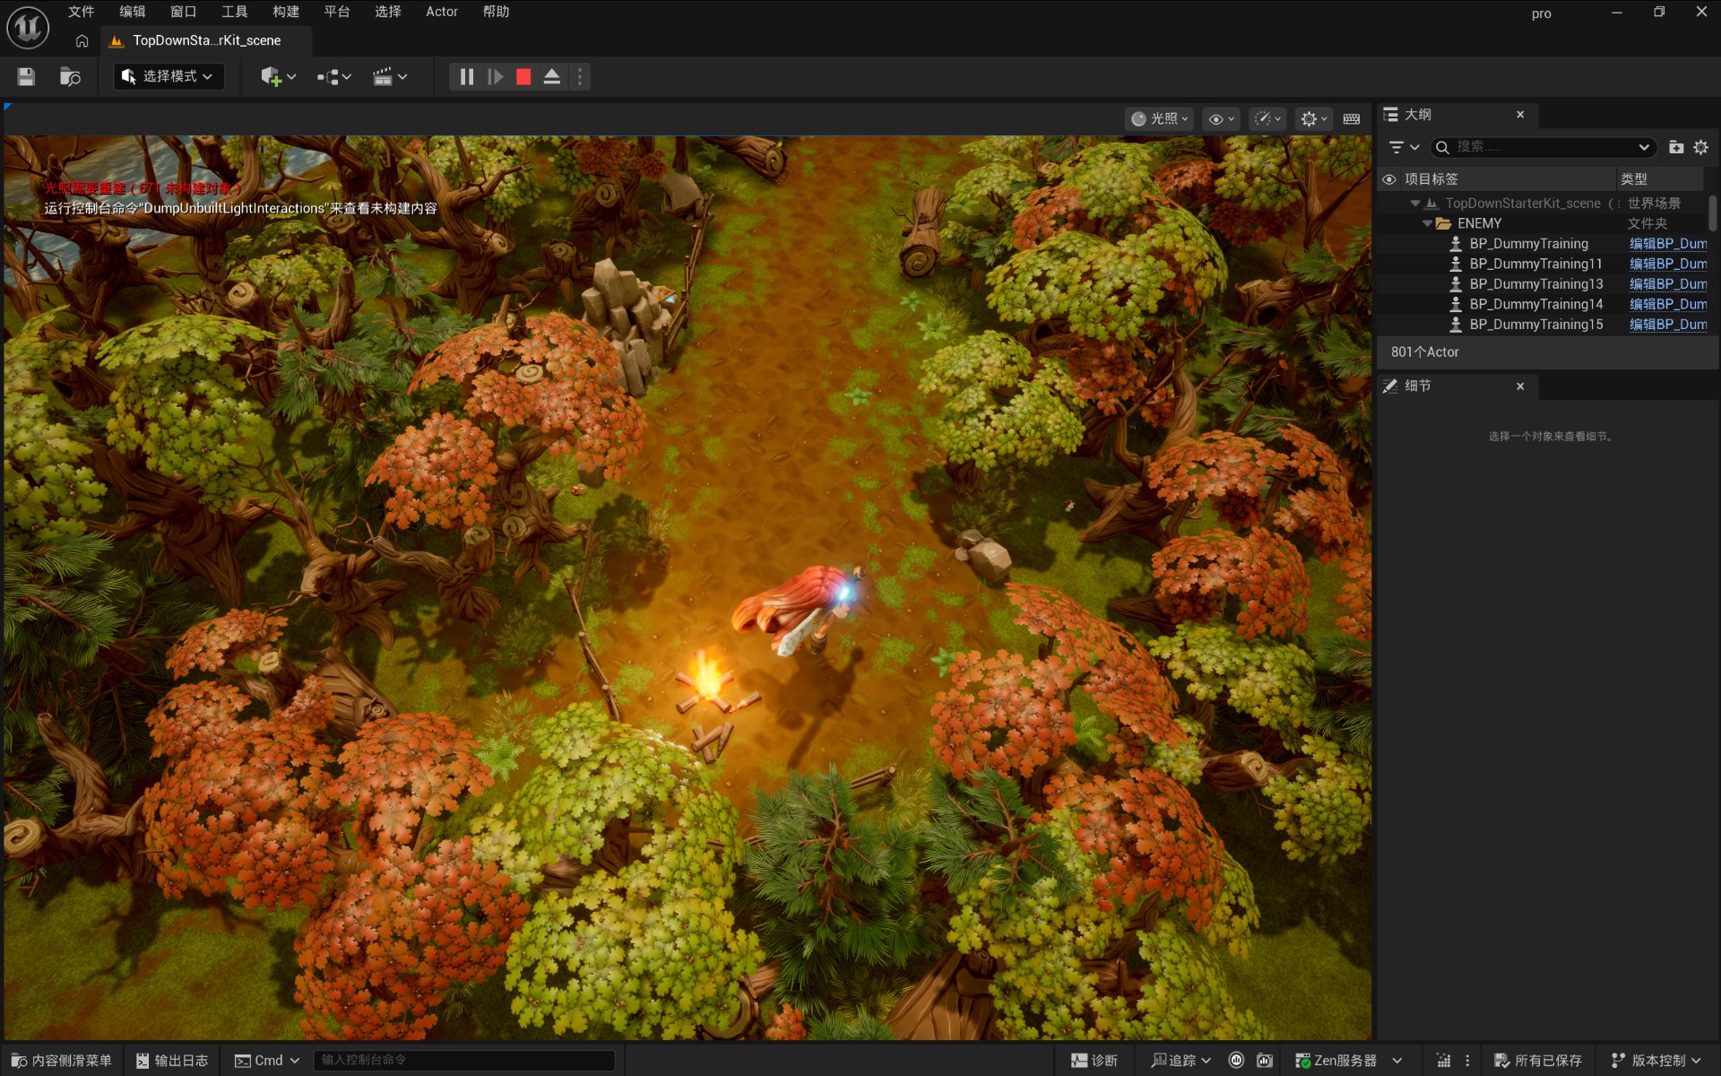Viewport: 1721px width, 1076px height.
Task: Select BP_DummyTraining14 in the outliner
Action: [x=1536, y=304]
